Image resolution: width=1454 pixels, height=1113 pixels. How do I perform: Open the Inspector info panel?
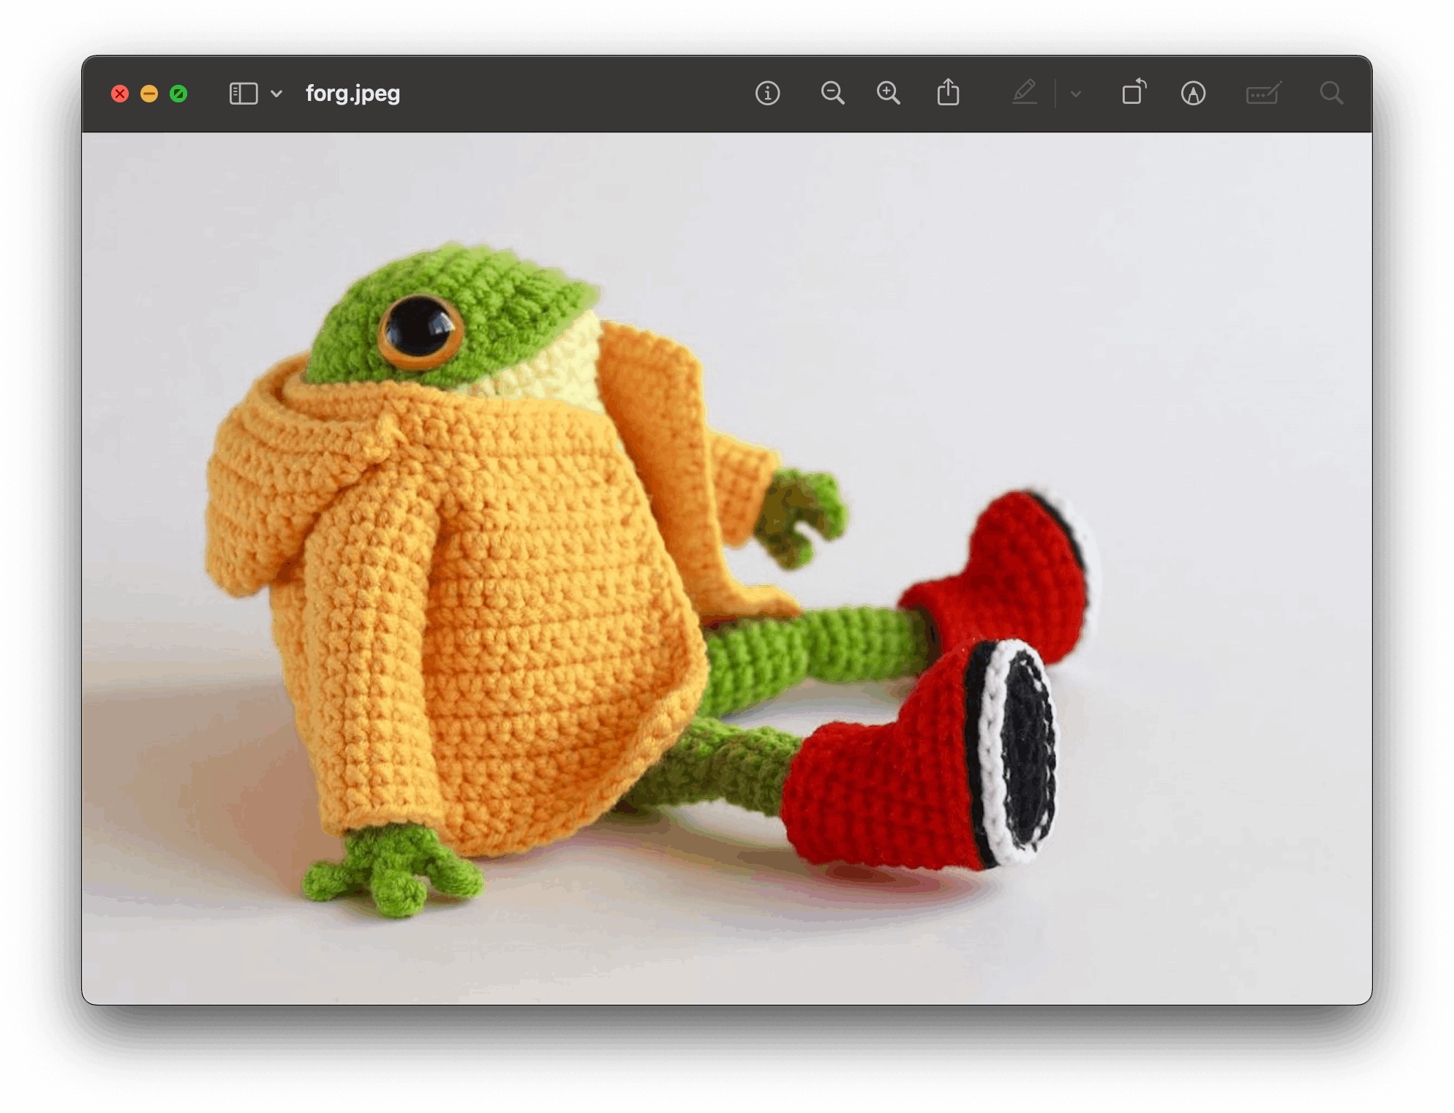tap(767, 94)
